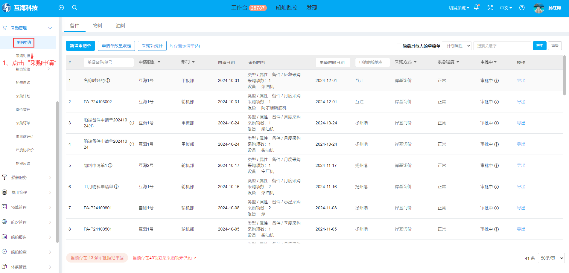
Task: Open the 计划属性 dropdown
Action: [x=457, y=46]
